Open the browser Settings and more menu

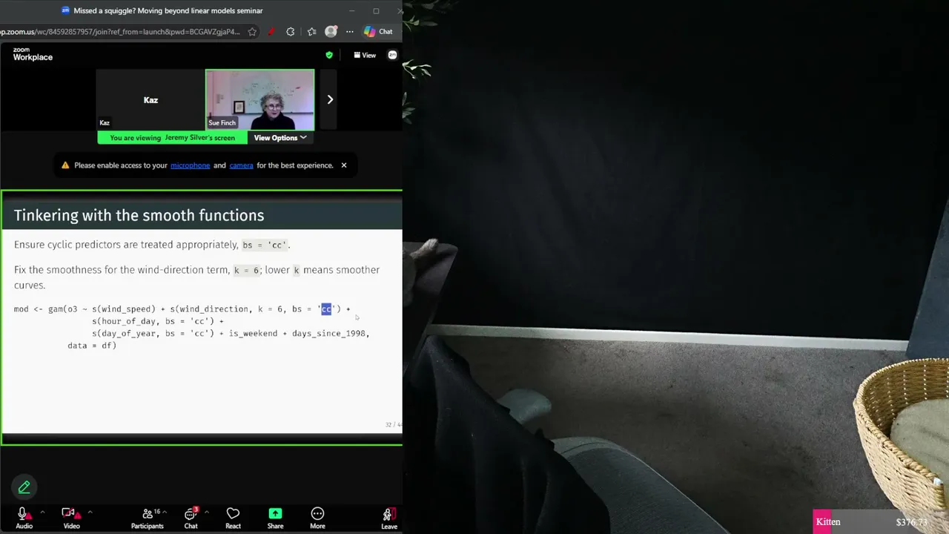(x=349, y=32)
